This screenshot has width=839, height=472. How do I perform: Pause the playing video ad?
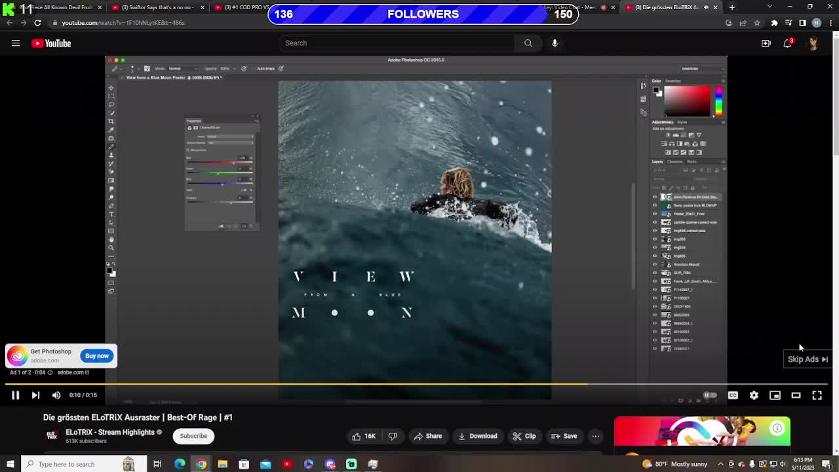click(15, 395)
